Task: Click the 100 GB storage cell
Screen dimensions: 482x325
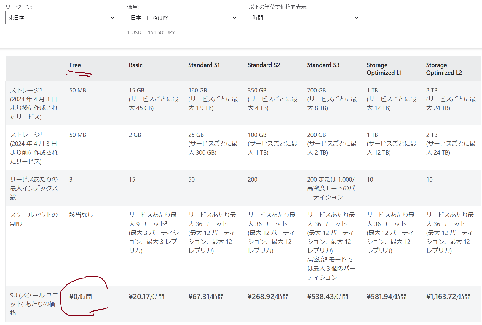Action: click(x=272, y=144)
